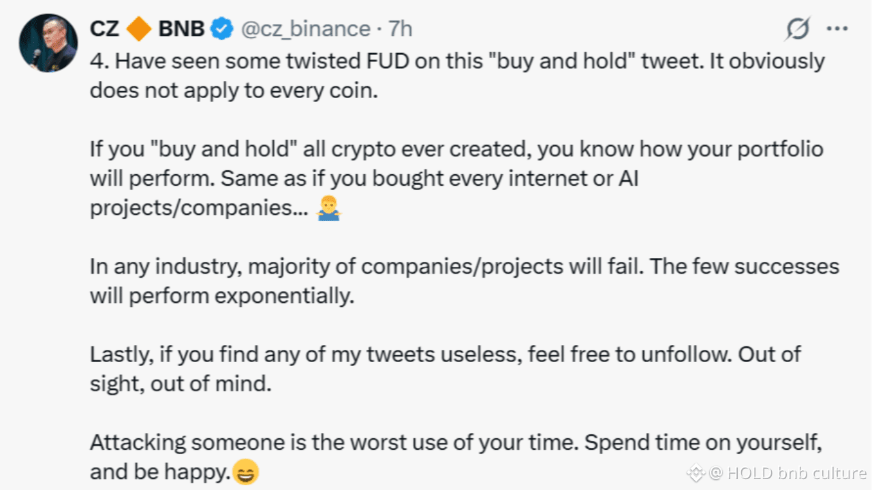This screenshot has width=872, height=490.
Task: Click the grinning face emoji
Action: 246,472
